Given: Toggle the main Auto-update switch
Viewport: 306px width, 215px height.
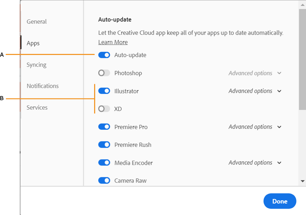Looking at the screenshot, I should (x=104, y=55).
